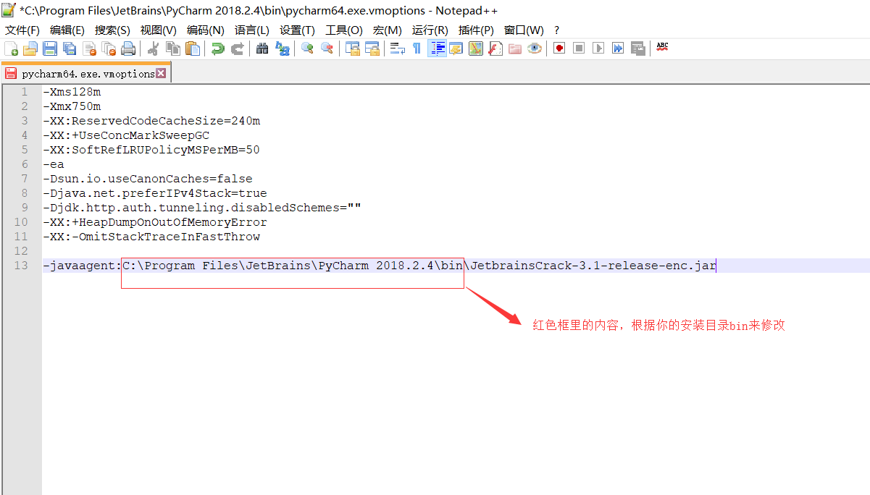Create a new file from the toolbar
870x495 pixels.
(x=11, y=48)
